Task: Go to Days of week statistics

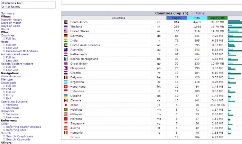Action: pos(10,26)
